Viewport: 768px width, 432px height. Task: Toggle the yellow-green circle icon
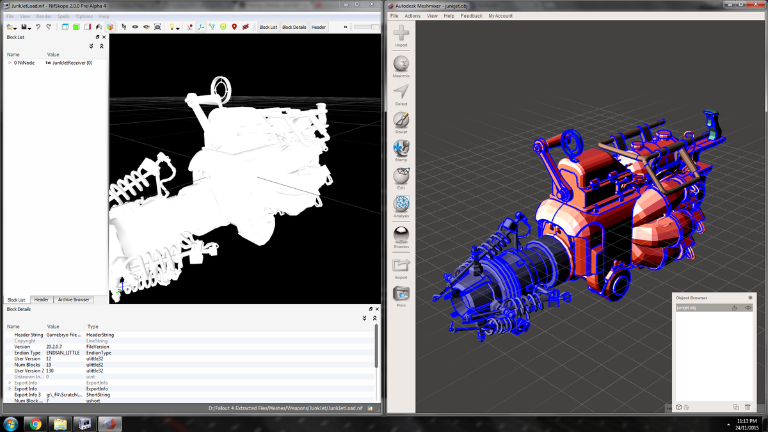[223, 27]
